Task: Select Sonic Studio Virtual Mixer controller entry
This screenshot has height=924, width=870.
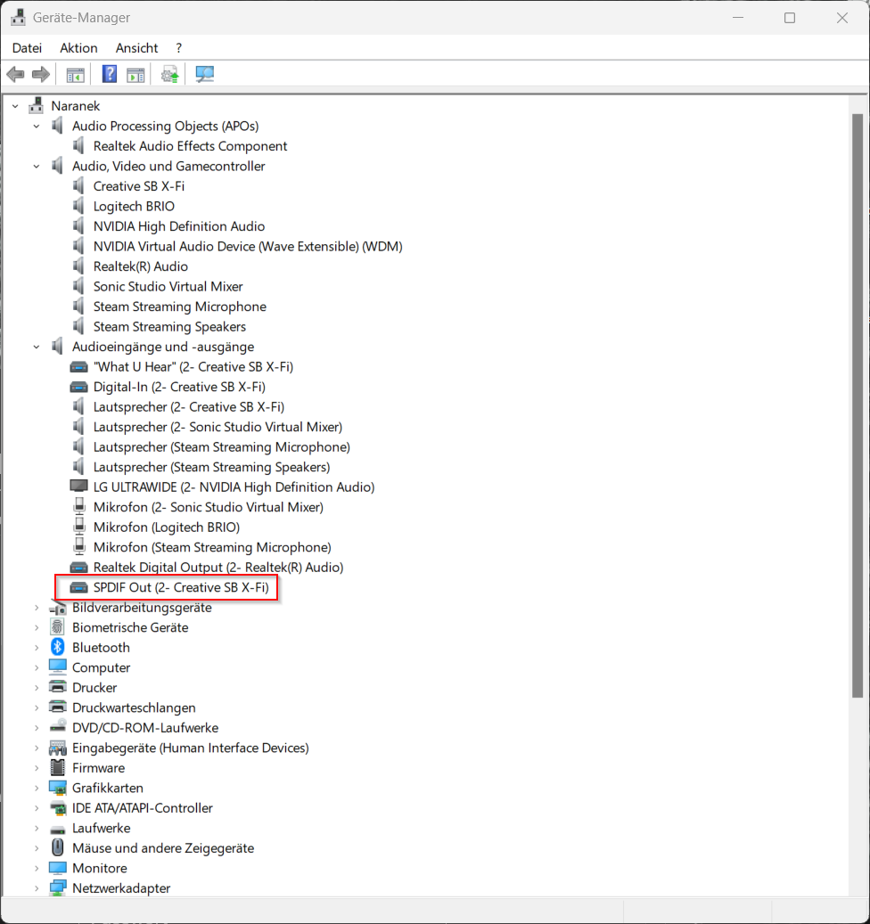Action: (x=168, y=286)
